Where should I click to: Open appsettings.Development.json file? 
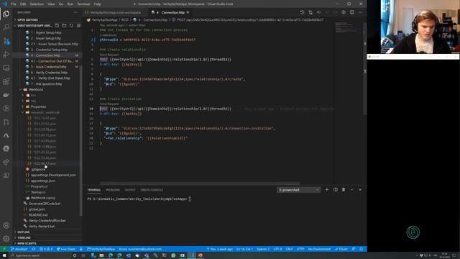pyautogui.click(x=53, y=175)
